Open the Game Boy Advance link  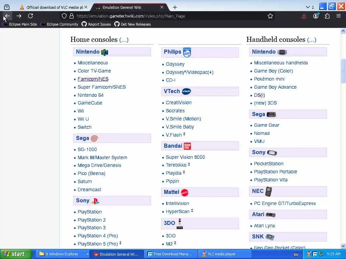coord(275,87)
